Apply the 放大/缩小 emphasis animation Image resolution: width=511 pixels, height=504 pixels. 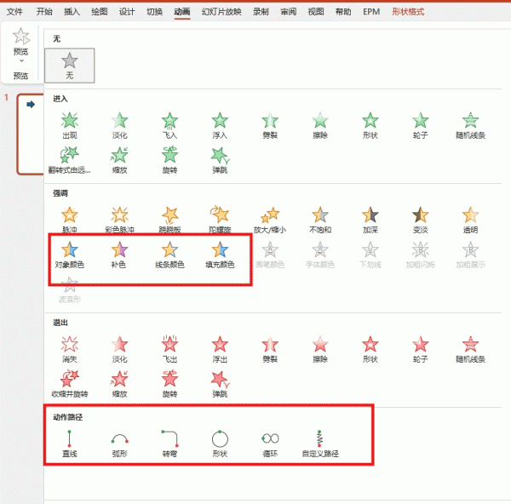point(270,220)
